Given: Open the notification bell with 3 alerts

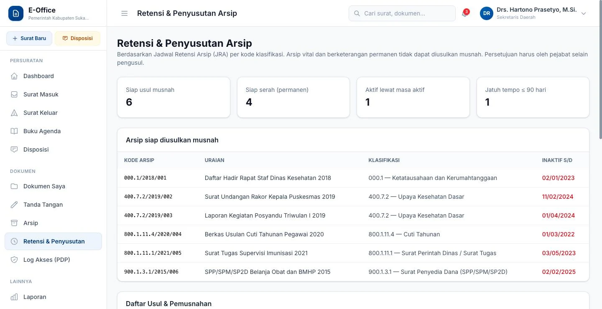Looking at the screenshot, I should [464, 13].
